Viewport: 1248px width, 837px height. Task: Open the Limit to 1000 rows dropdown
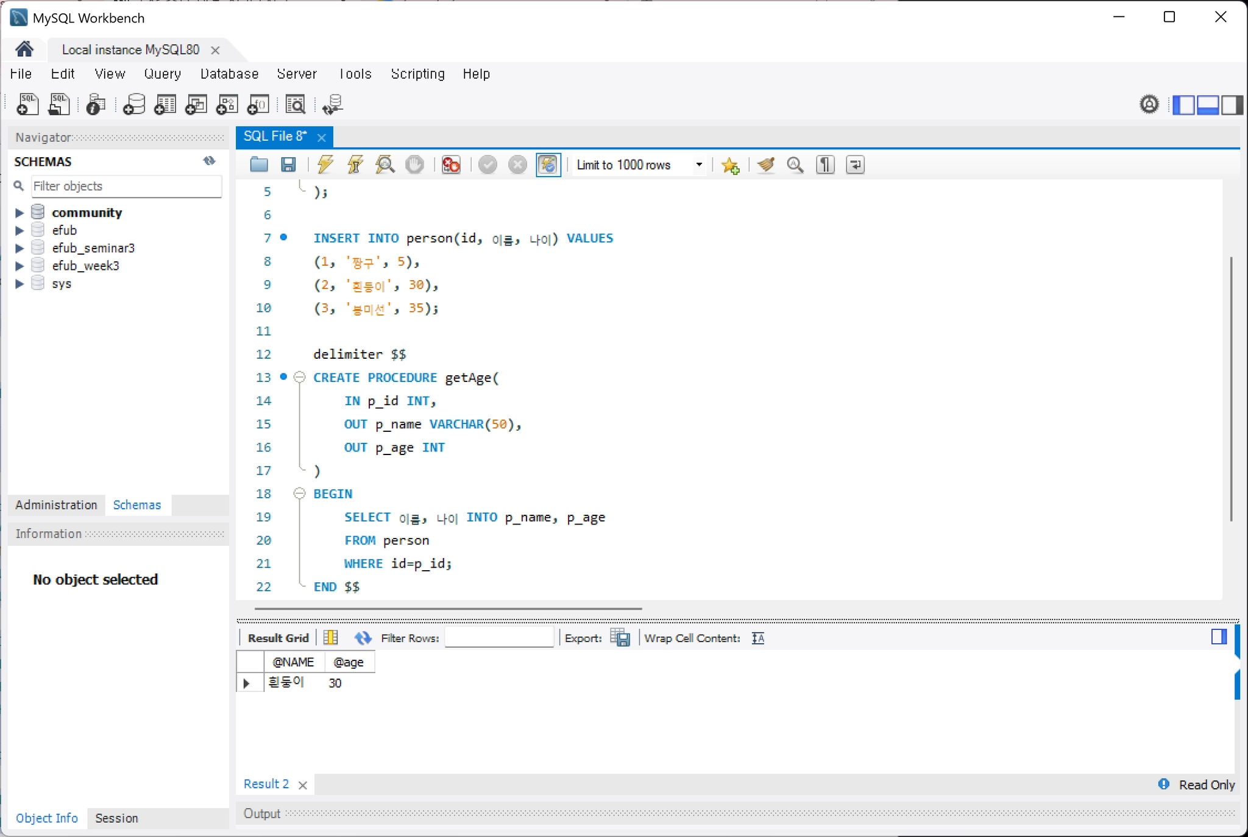(639, 165)
